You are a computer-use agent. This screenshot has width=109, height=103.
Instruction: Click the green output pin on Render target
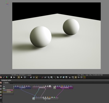tap(54, 97)
